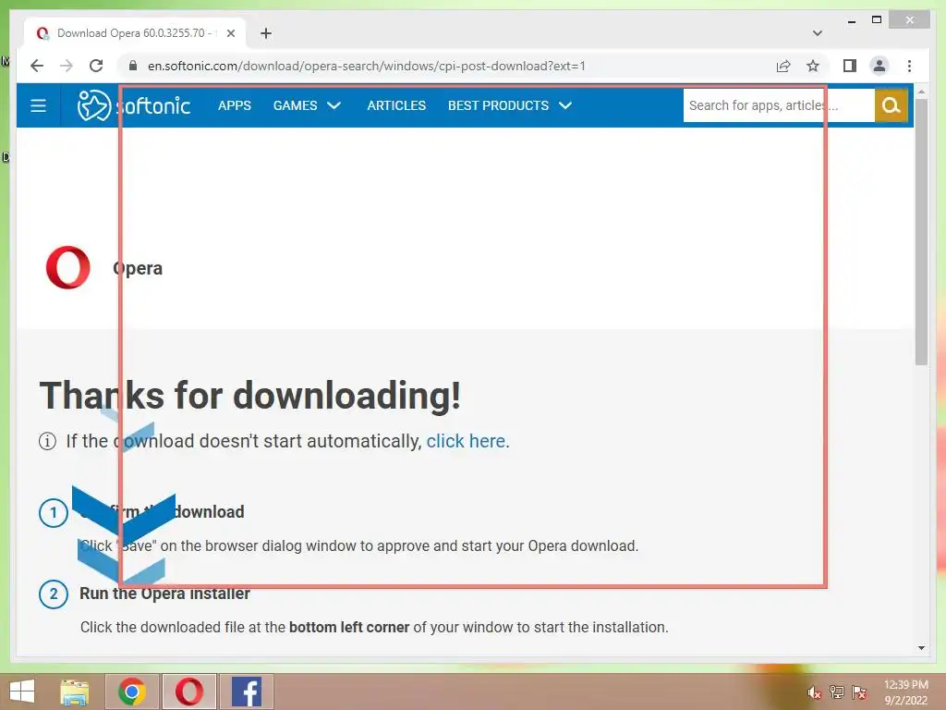The image size is (946, 710).
Task: Open File Explorer from the taskbar
Action: (75, 692)
